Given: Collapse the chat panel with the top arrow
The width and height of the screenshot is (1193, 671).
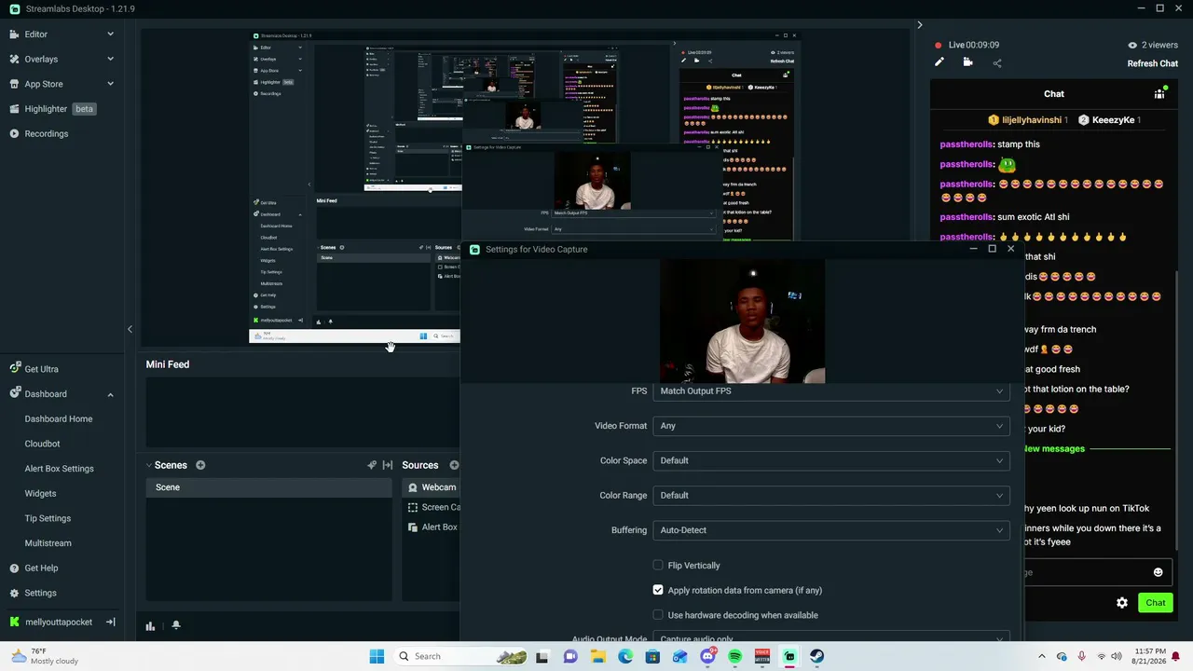Looking at the screenshot, I should pos(919,25).
